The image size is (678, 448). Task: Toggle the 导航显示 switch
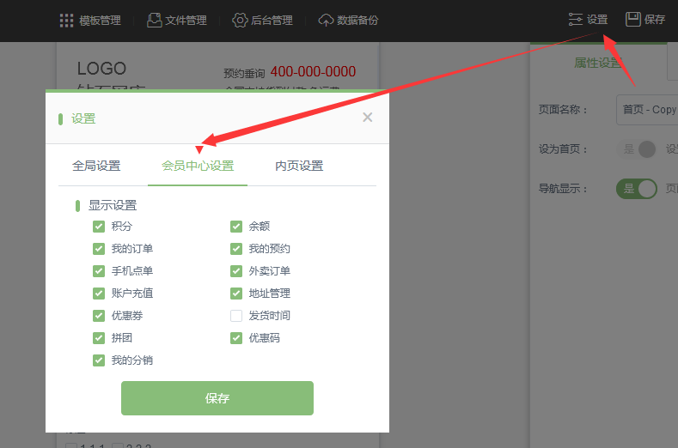tap(636, 189)
